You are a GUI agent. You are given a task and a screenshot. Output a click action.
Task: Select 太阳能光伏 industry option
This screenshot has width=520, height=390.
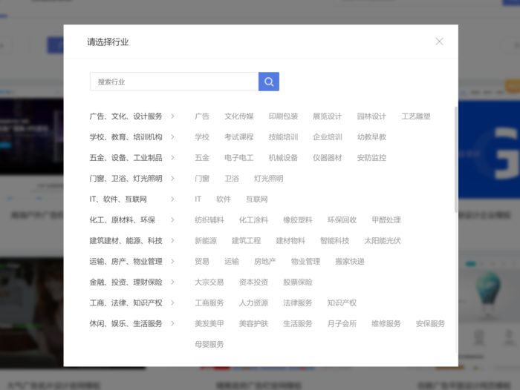pyautogui.click(x=383, y=241)
